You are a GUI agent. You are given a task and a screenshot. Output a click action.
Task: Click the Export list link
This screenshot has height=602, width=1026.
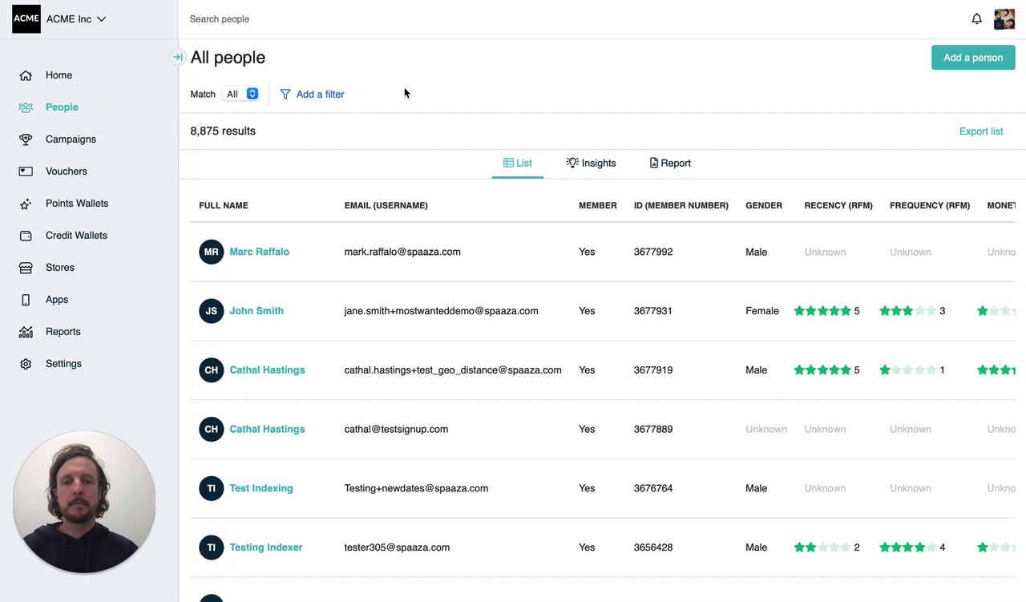pos(980,131)
